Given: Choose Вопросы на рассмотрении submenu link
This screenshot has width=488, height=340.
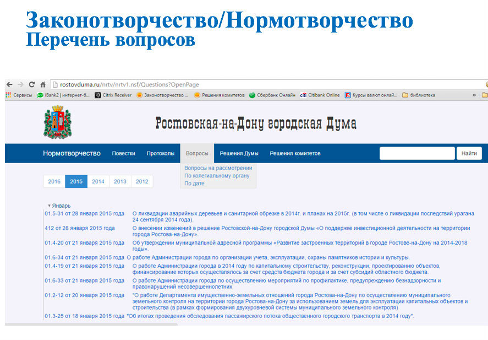Looking at the screenshot, I should [x=218, y=168].
